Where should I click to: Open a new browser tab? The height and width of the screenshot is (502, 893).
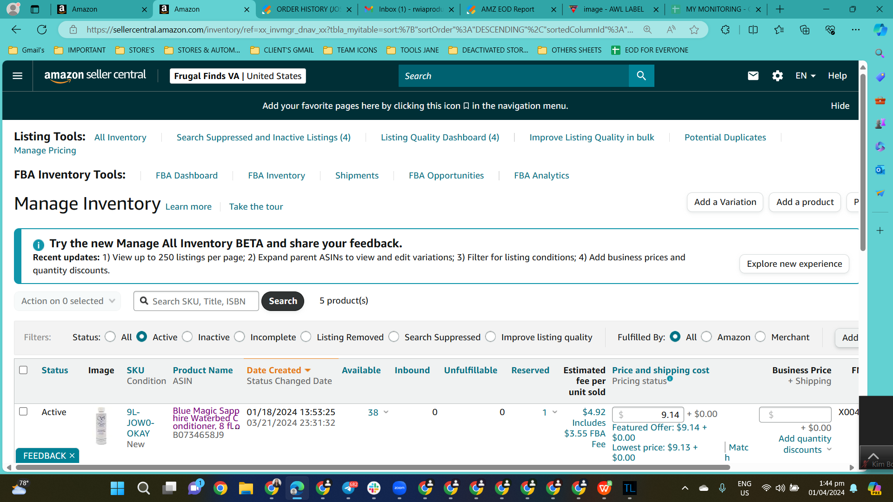click(780, 9)
